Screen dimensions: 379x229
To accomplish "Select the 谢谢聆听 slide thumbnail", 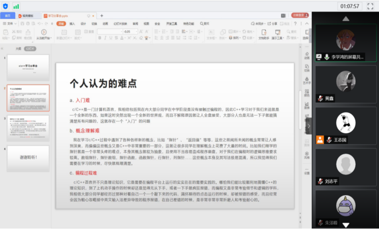I will (28, 159).
